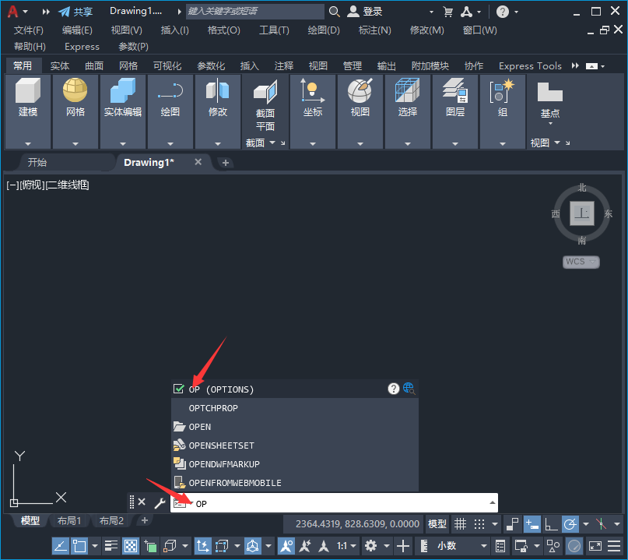This screenshot has height=560, width=628.
Task: Click the 共享 share button
Action: (75, 12)
